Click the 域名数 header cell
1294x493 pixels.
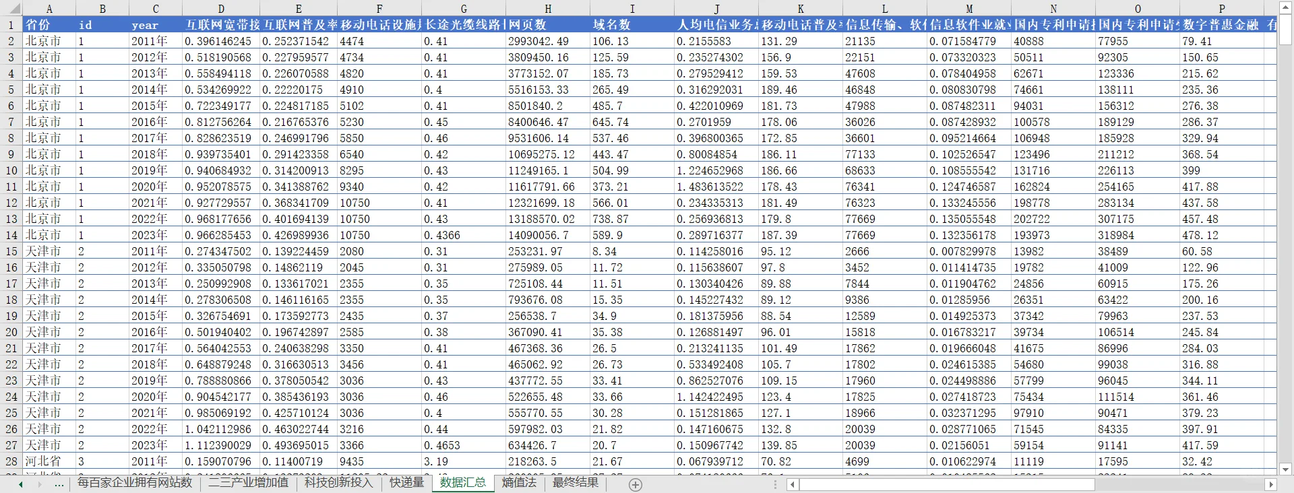point(632,25)
